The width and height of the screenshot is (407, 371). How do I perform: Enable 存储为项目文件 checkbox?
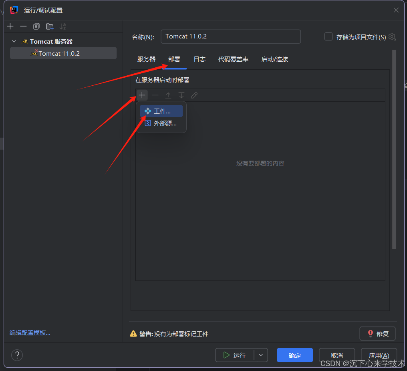pos(328,36)
